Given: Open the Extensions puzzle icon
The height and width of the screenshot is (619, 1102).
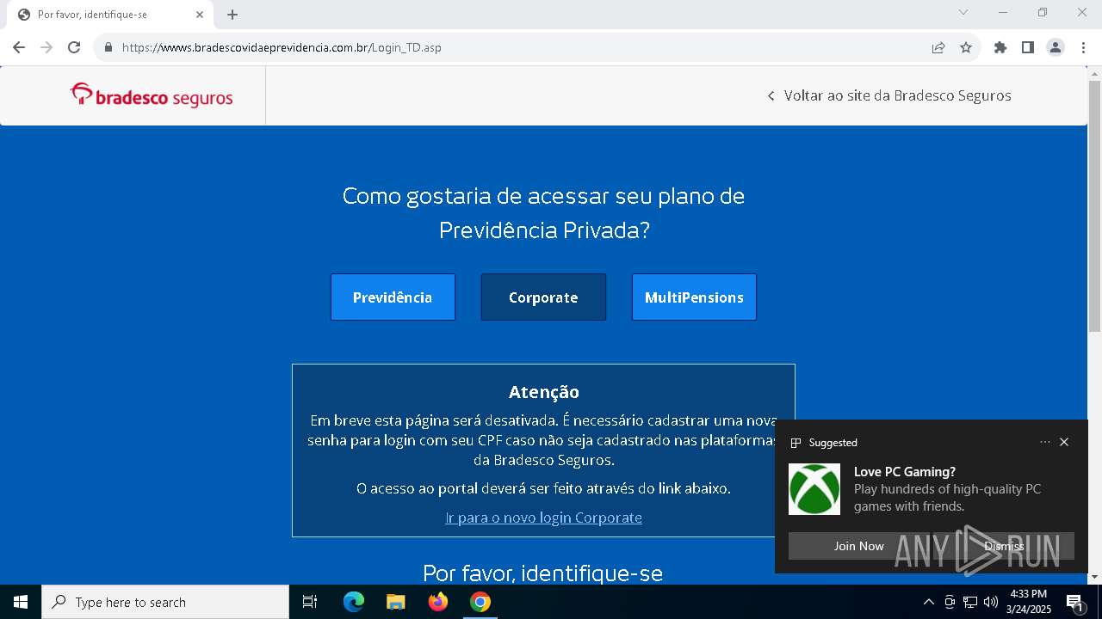Looking at the screenshot, I should [1000, 47].
